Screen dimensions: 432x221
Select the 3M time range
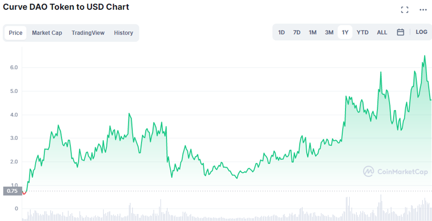pos(329,32)
